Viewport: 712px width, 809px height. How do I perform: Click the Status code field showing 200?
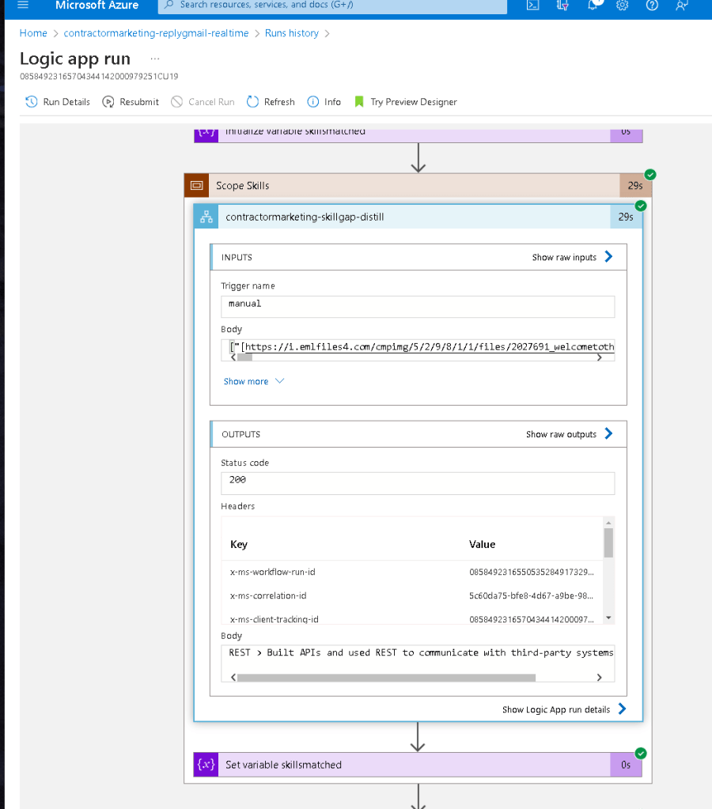pyautogui.click(x=418, y=483)
